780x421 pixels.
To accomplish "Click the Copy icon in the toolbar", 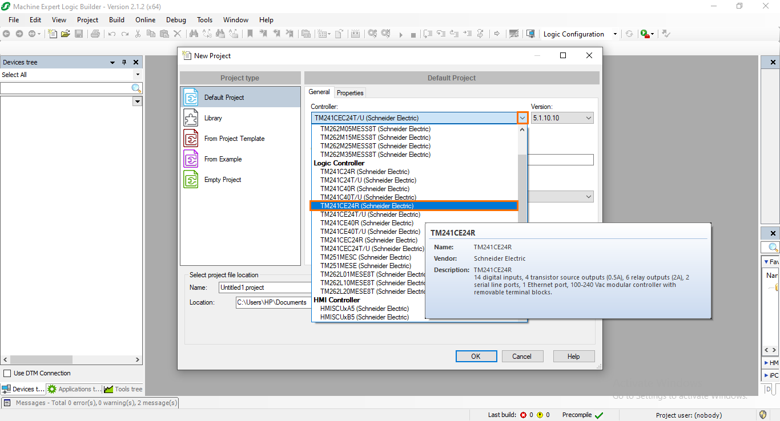I will point(151,34).
